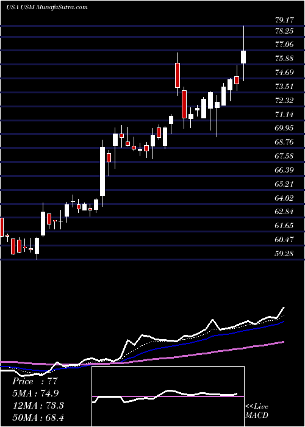Select the 61.65 price axis label

point(285,226)
